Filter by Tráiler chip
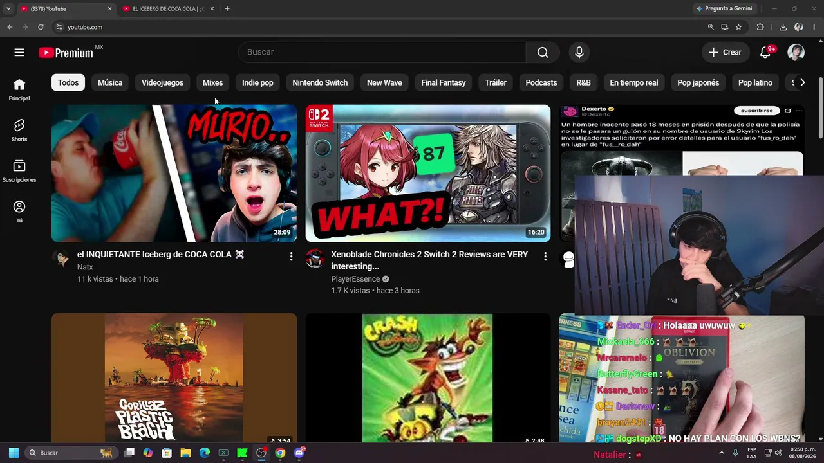The image size is (824, 463). [496, 82]
